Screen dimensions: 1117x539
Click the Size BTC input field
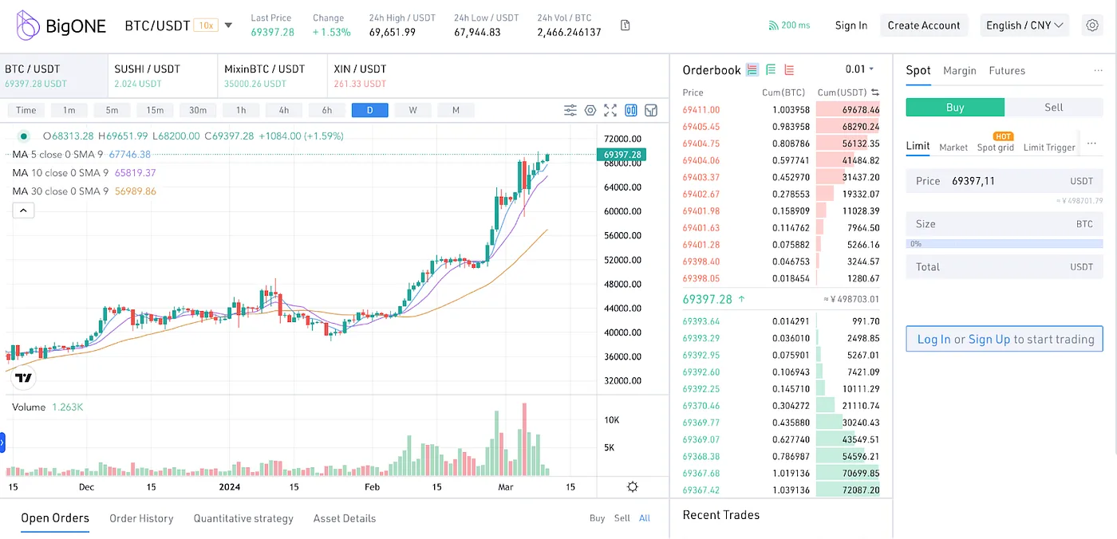point(1005,224)
